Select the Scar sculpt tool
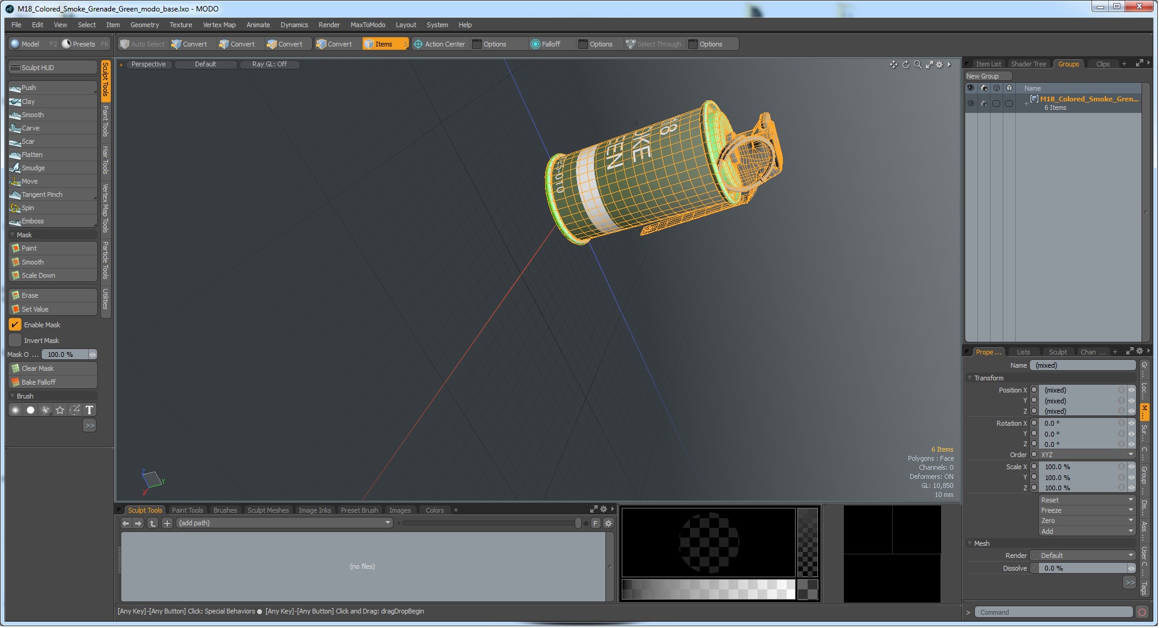This screenshot has width=1159, height=628. click(x=53, y=141)
